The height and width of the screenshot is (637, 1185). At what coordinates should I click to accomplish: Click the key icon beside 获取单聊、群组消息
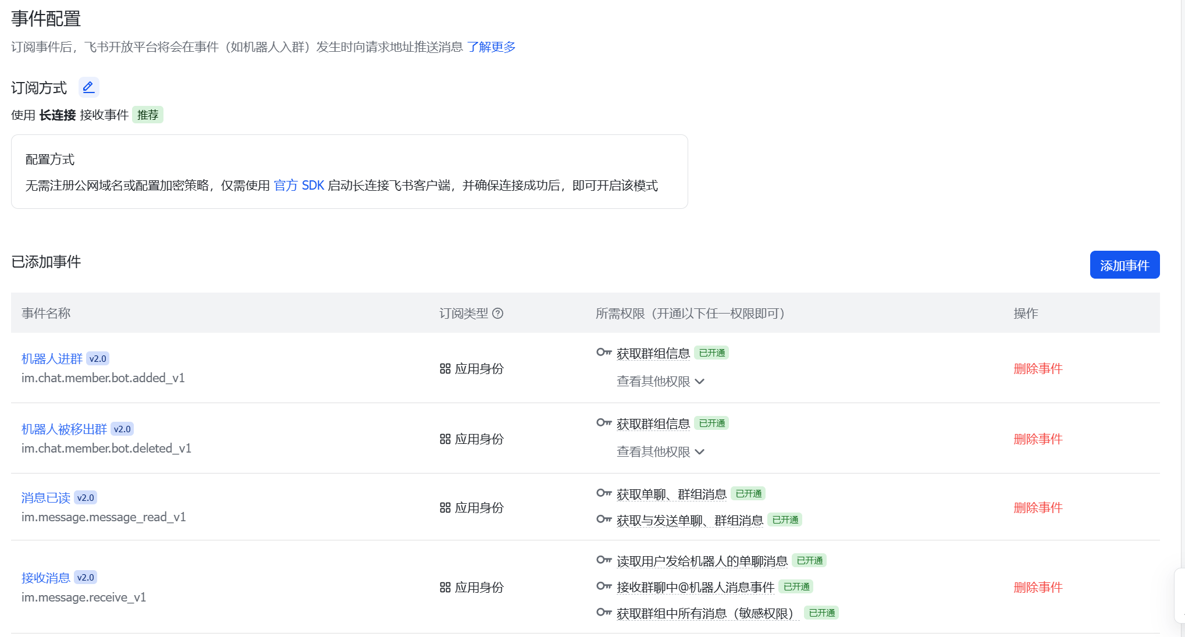[603, 493]
